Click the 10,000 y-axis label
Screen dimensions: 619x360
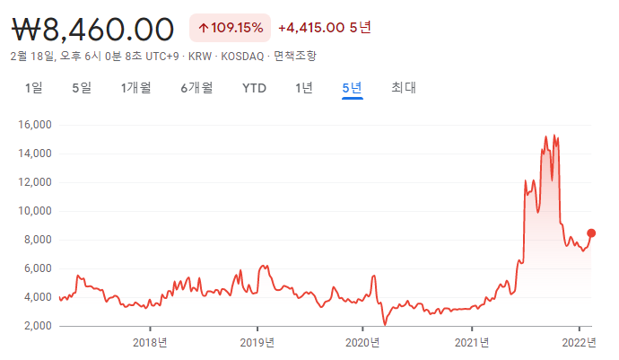click(x=35, y=211)
